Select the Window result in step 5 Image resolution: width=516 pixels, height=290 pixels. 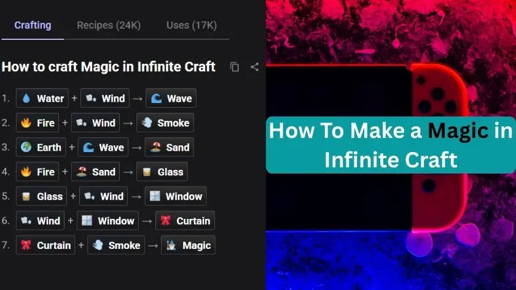click(176, 196)
